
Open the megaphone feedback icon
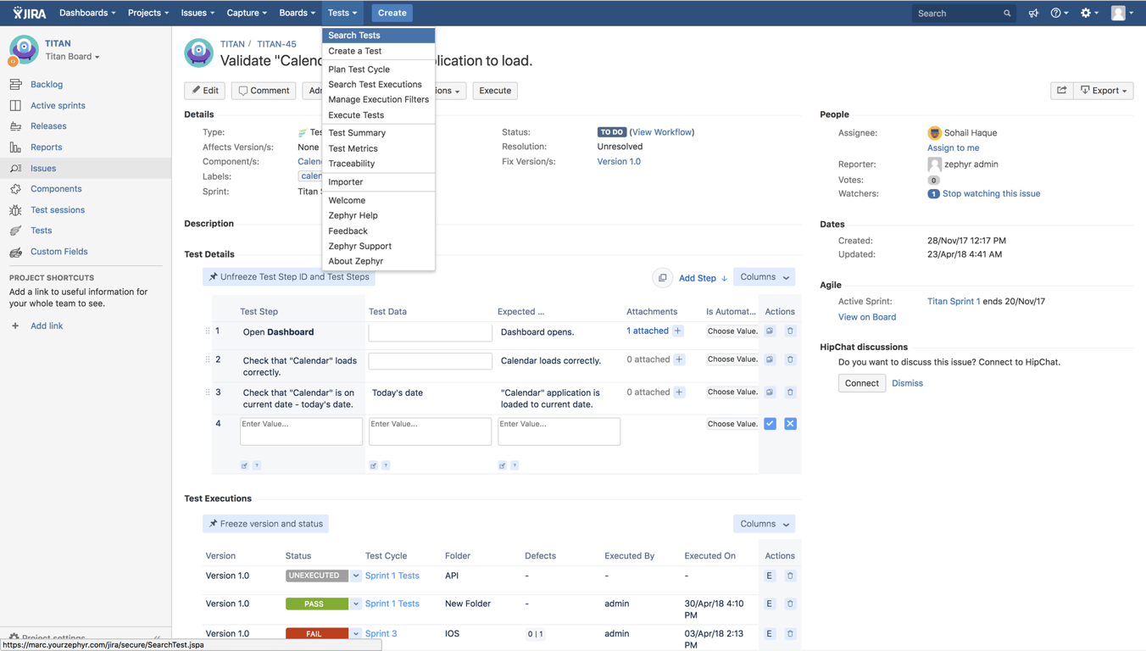[x=1033, y=14]
